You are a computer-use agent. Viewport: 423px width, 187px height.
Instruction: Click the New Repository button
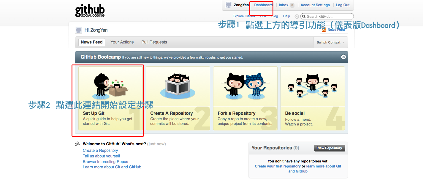pyautogui.click(x=329, y=148)
